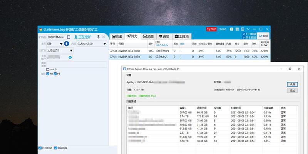Toggle the 单卡超频 checkbox
Image resolution: width=308 pixels, height=154 pixels.
244,37
